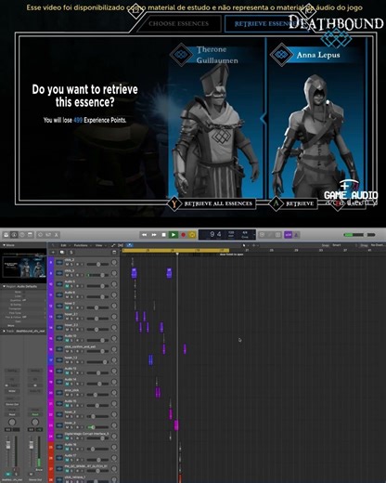Screen dimensions: 386x483
Task: Mute the click_2 track
Action: point(67,265)
